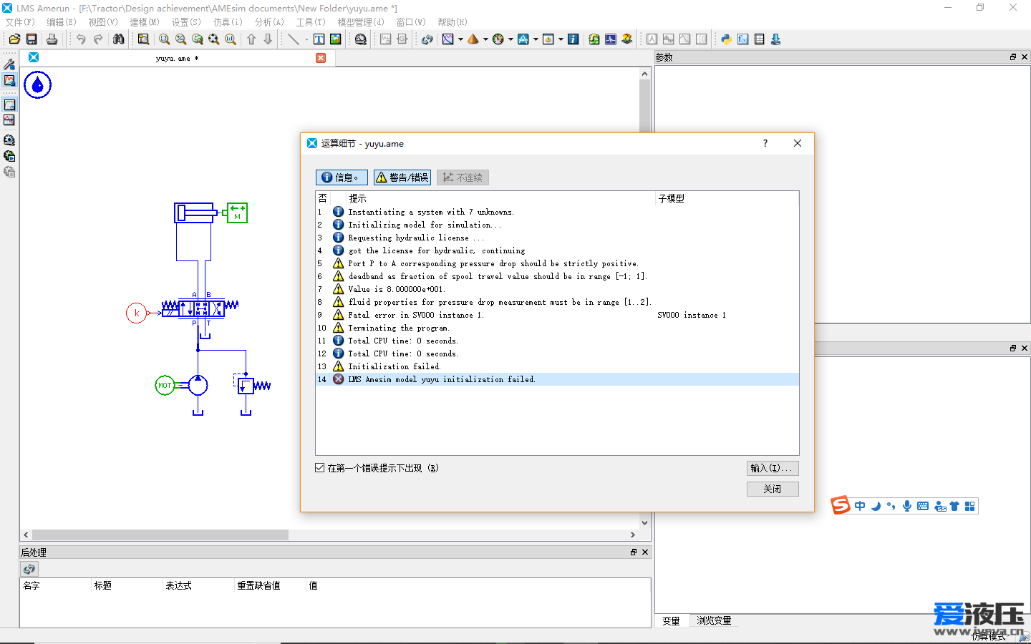The width and height of the screenshot is (1031, 644).
Task: Click the 关闭 button in dialog
Action: 773,489
